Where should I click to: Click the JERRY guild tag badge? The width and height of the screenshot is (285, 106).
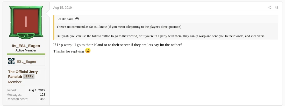pyautogui.click(x=29, y=77)
